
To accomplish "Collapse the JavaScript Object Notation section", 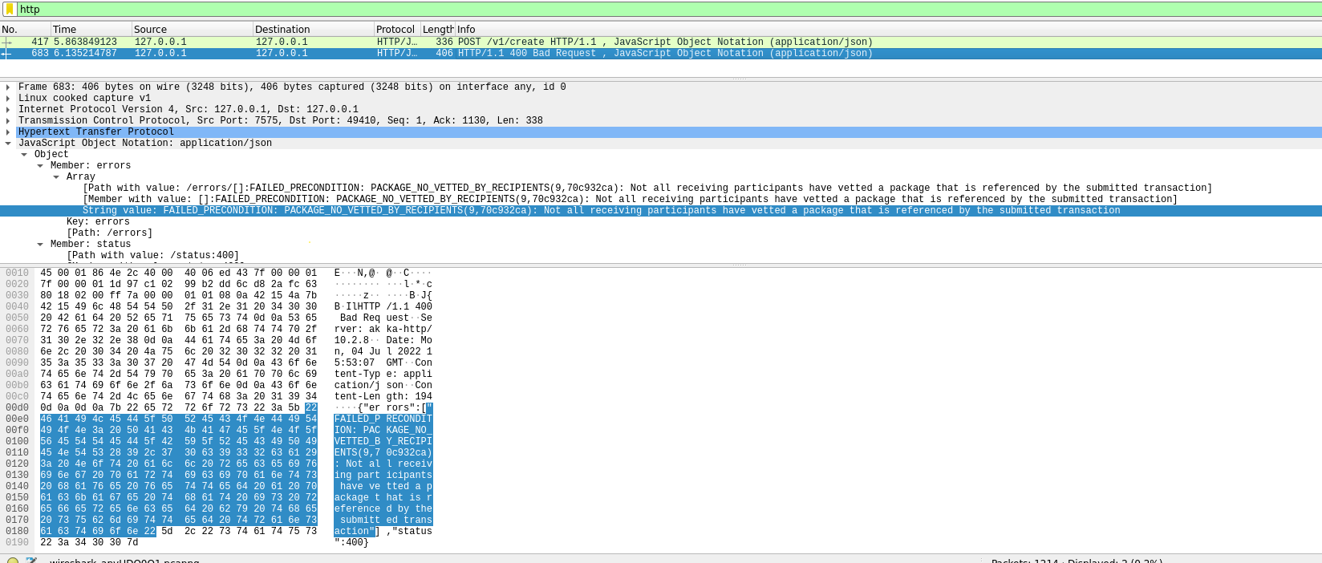I will click(8, 143).
